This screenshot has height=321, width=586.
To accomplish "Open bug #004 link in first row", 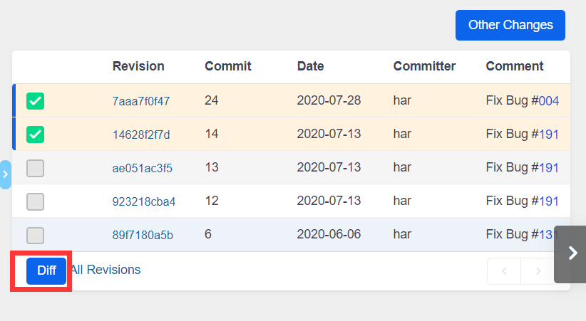I will pyautogui.click(x=548, y=101).
